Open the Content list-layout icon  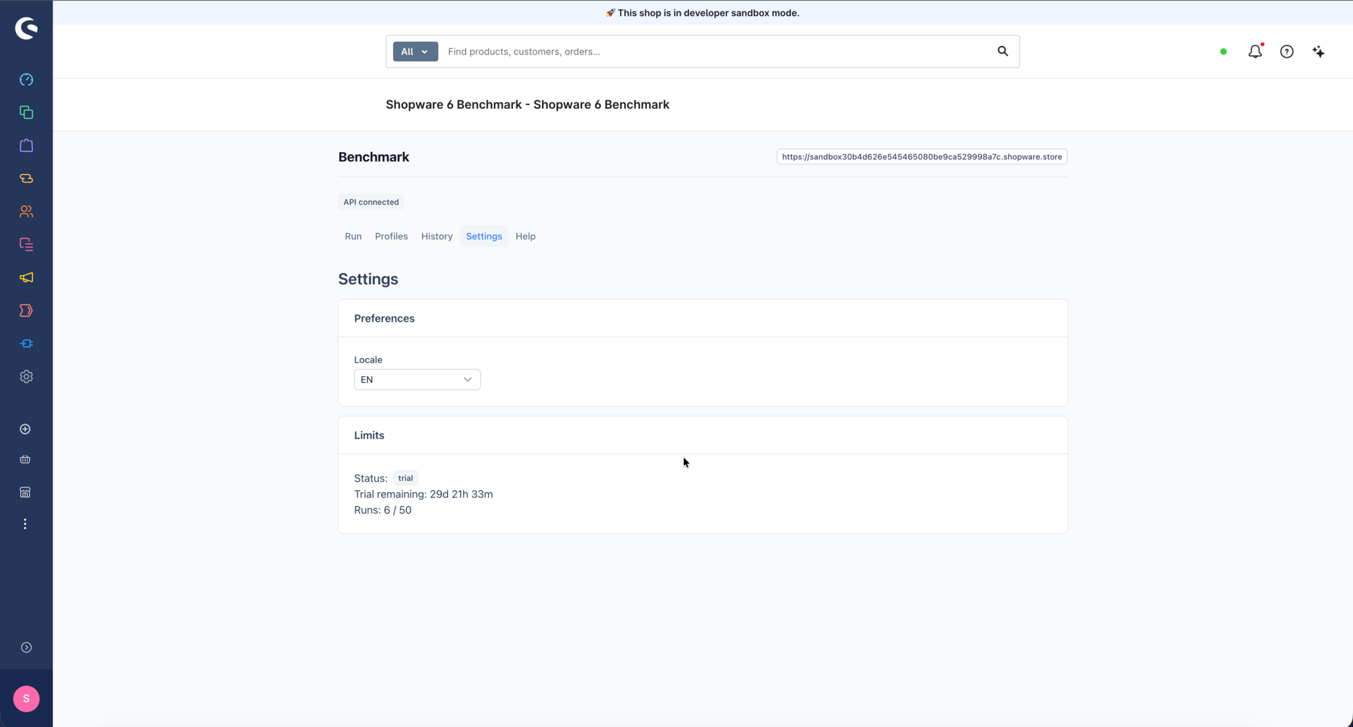[x=26, y=244]
